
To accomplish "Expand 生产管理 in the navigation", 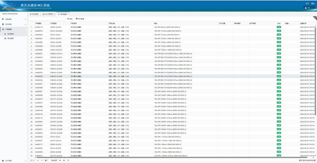I will pyautogui.click(x=14, y=161).
